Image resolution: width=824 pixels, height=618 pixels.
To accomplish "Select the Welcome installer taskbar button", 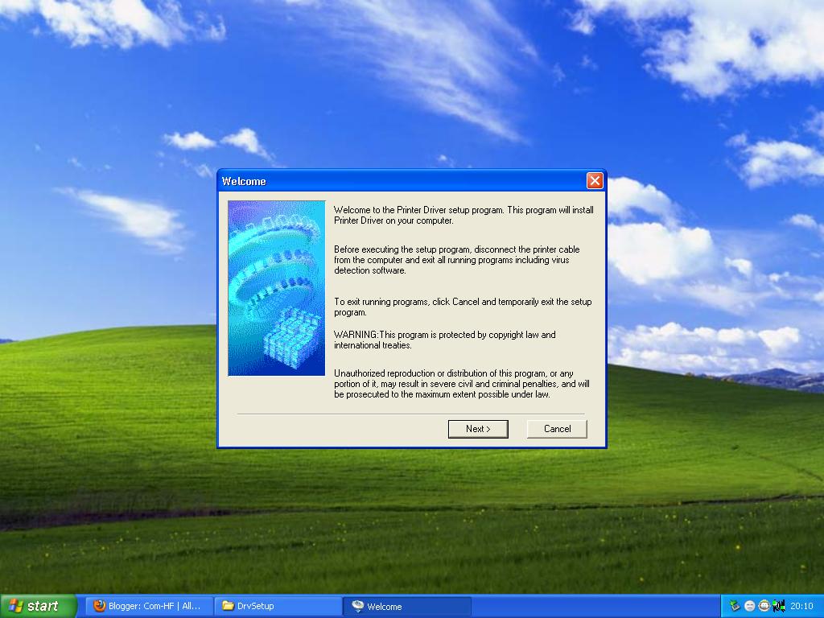I will [x=406, y=607].
